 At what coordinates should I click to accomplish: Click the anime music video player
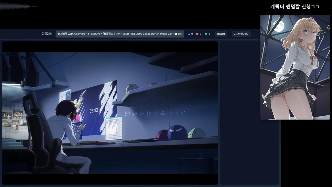pos(110,113)
